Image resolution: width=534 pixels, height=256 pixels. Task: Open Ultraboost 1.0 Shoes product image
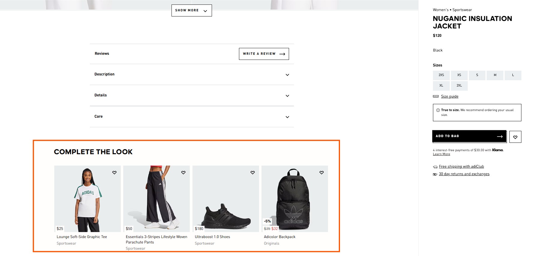coord(226,199)
